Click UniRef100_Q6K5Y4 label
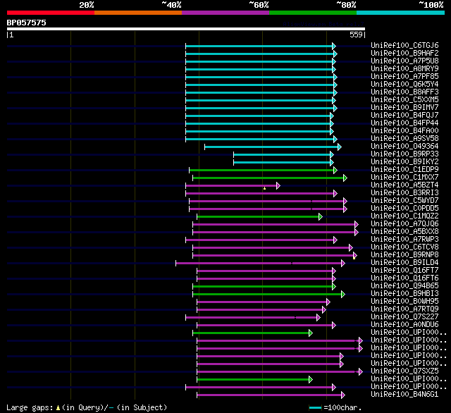This screenshot has width=451, height=413. 404,85
